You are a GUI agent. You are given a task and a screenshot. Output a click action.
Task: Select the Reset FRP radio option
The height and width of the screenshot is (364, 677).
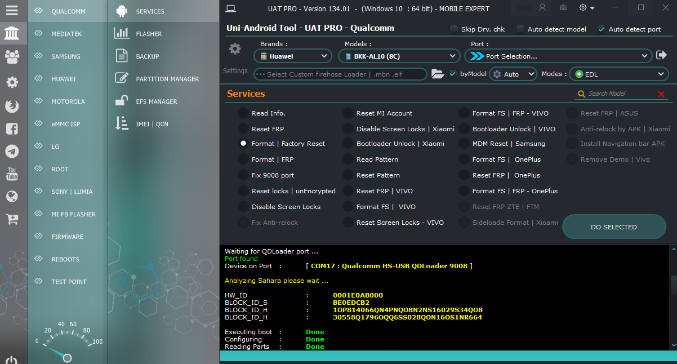pyautogui.click(x=243, y=129)
